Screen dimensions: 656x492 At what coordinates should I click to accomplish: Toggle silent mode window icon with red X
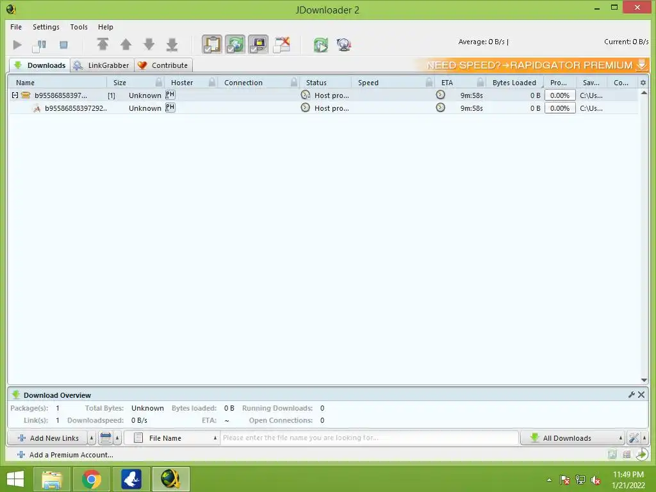tap(282, 45)
